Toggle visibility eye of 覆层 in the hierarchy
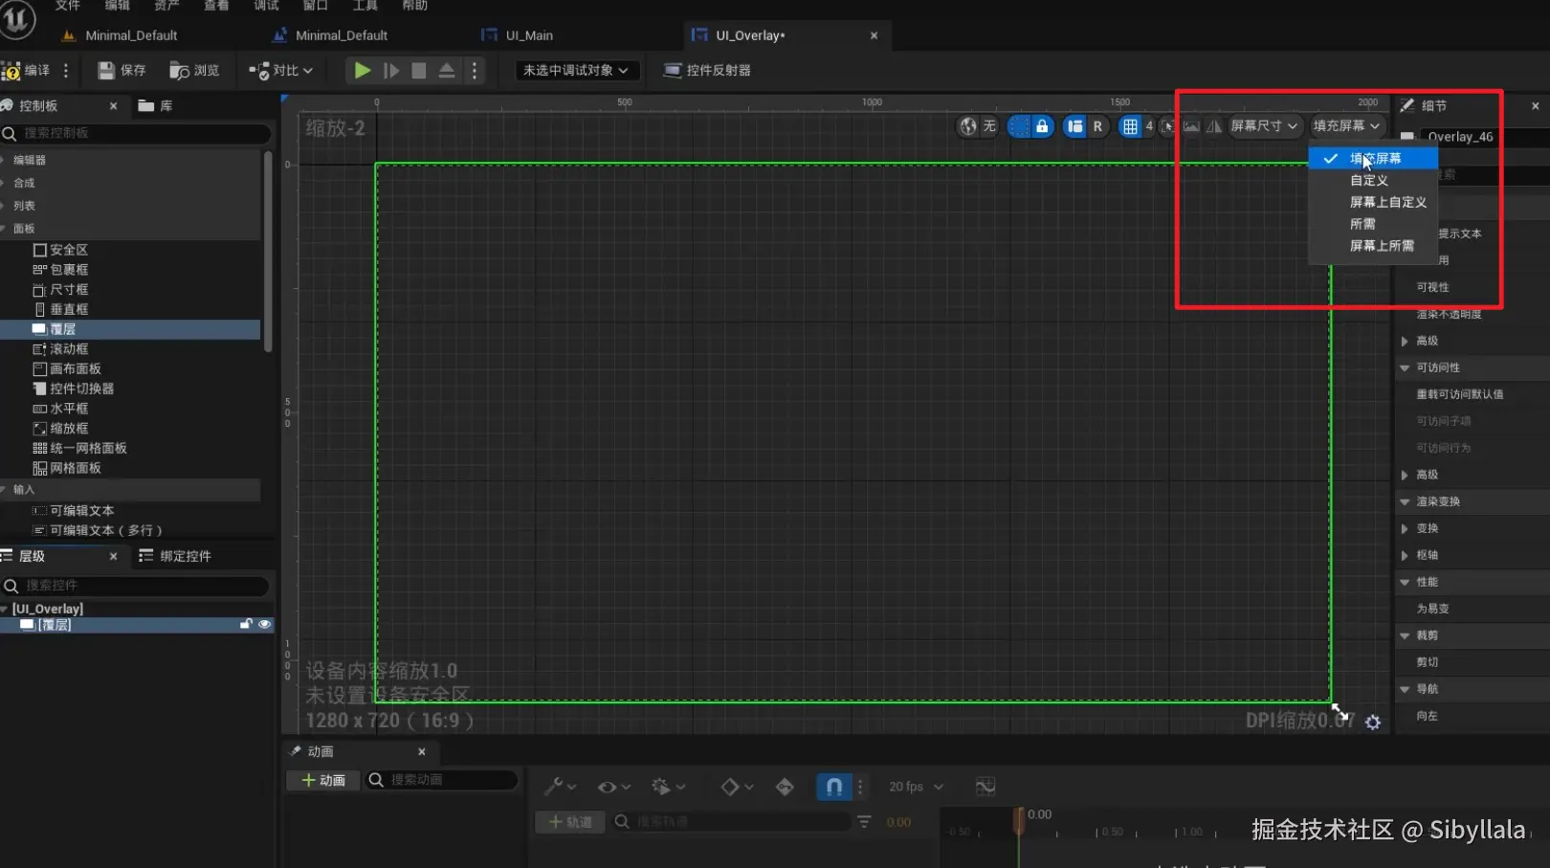The image size is (1550, 868). point(265,625)
